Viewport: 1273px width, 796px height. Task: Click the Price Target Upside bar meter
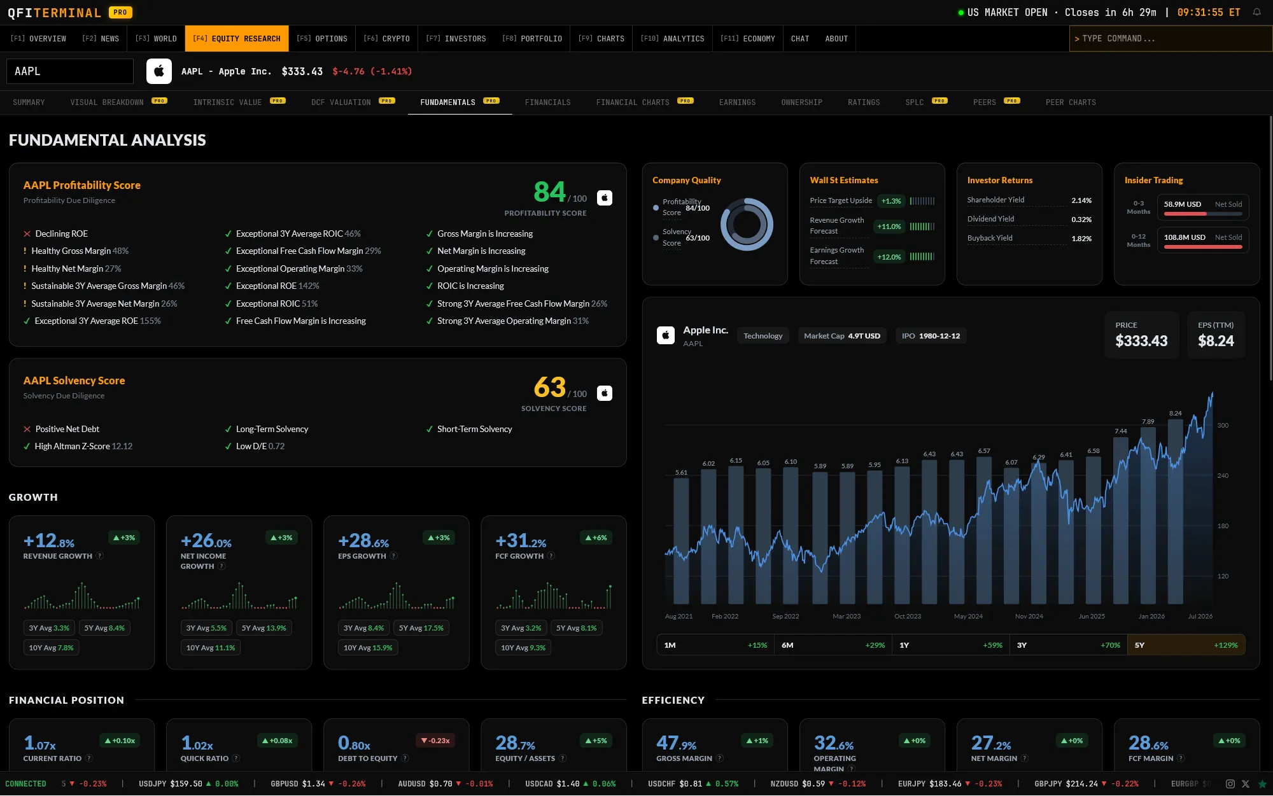click(x=922, y=201)
